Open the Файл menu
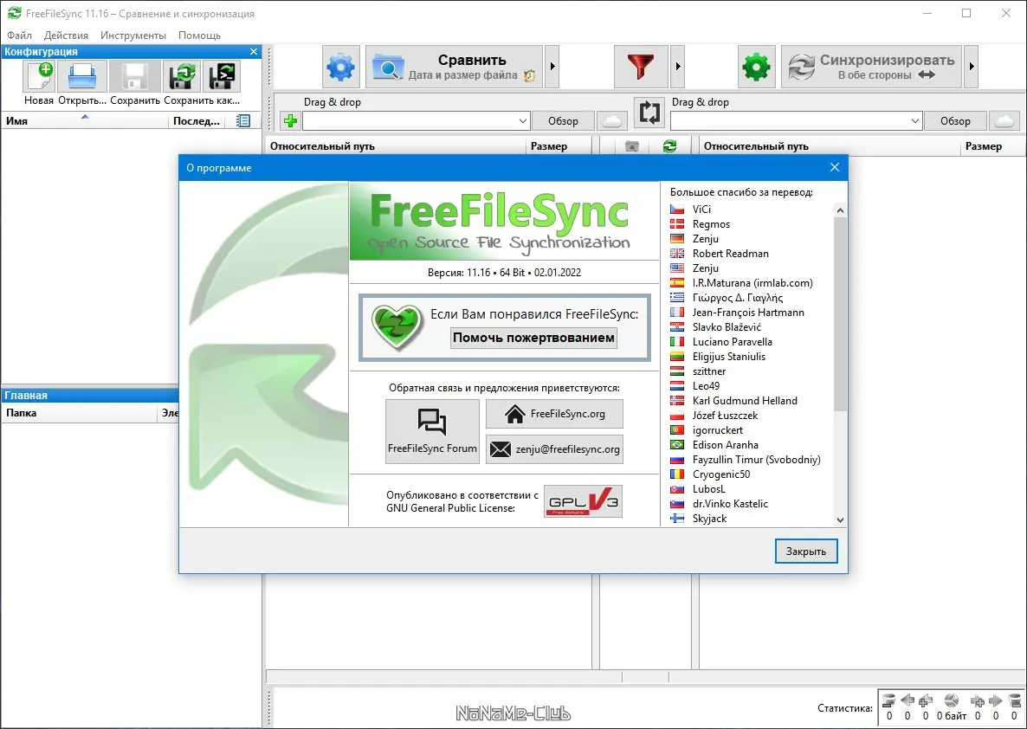1027x729 pixels. click(19, 35)
